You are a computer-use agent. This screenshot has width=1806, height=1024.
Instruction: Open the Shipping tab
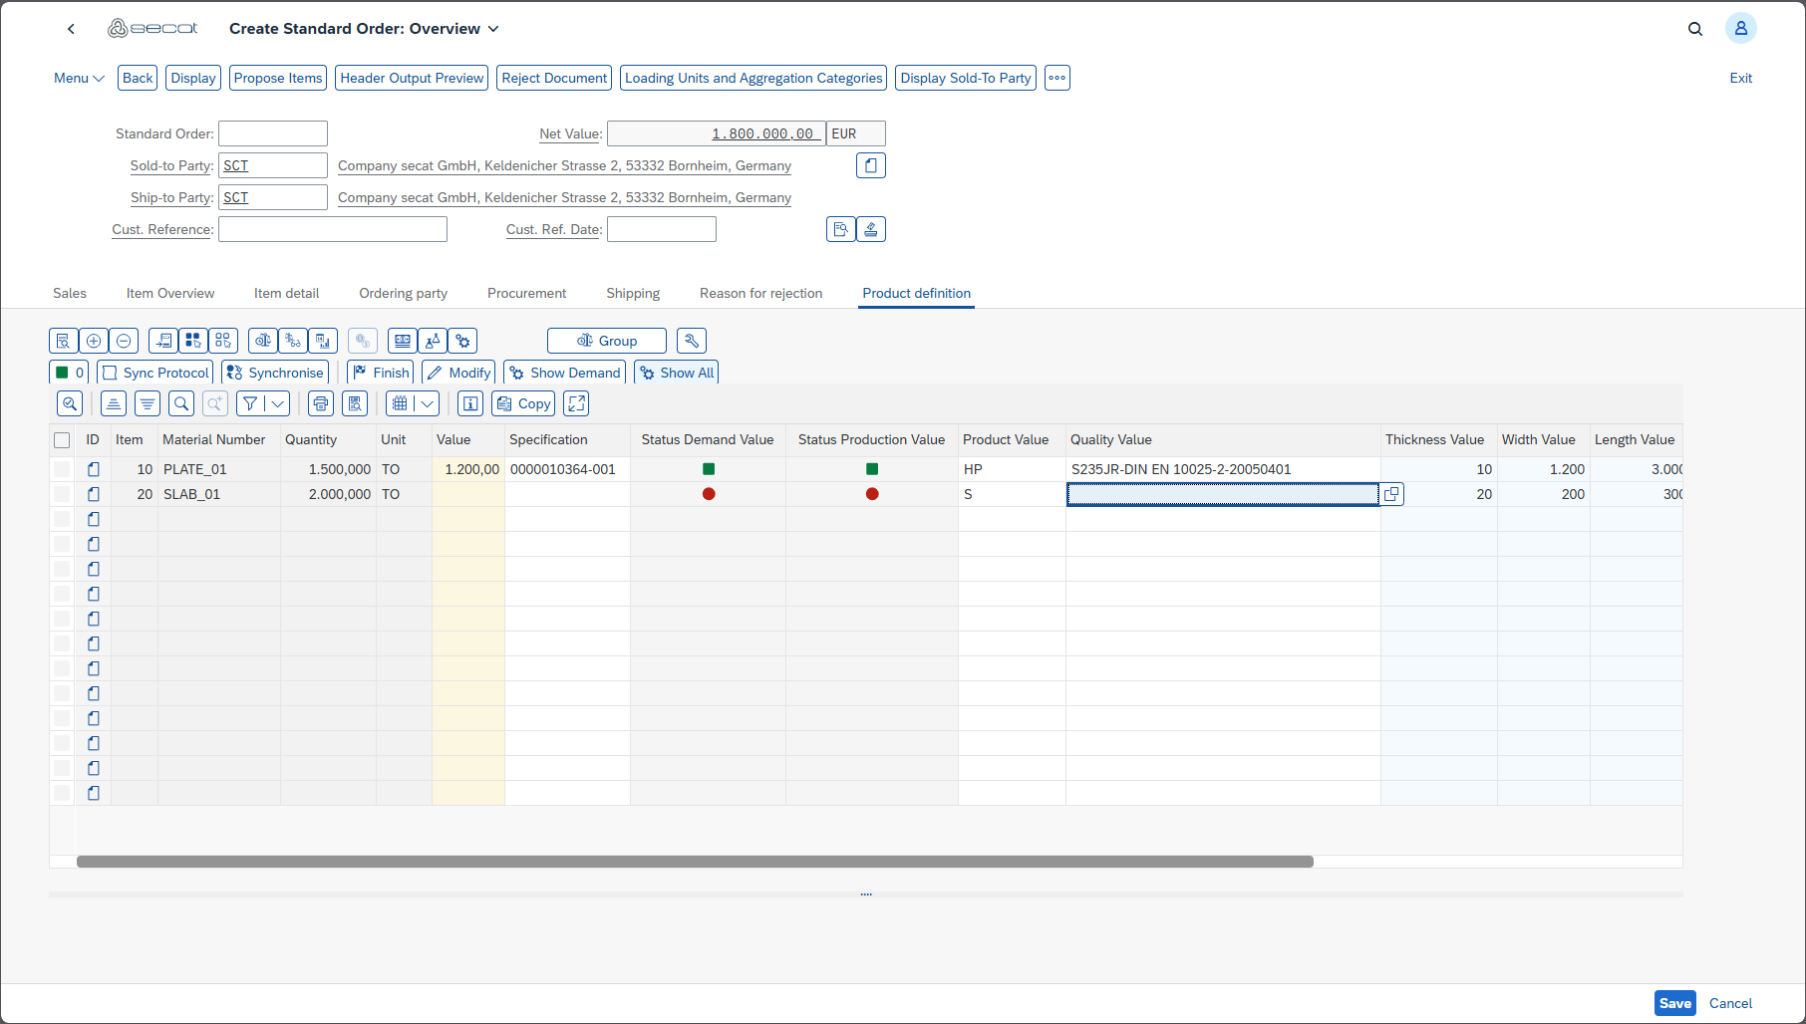[633, 293]
